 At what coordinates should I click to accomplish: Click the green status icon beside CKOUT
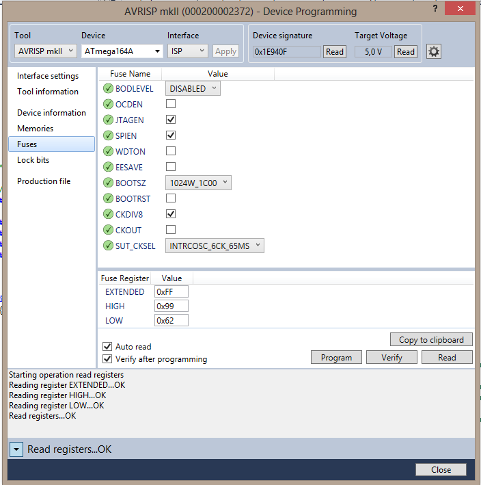click(108, 230)
